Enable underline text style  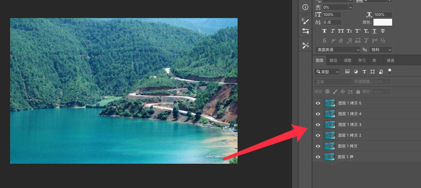(x=374, y=31)
